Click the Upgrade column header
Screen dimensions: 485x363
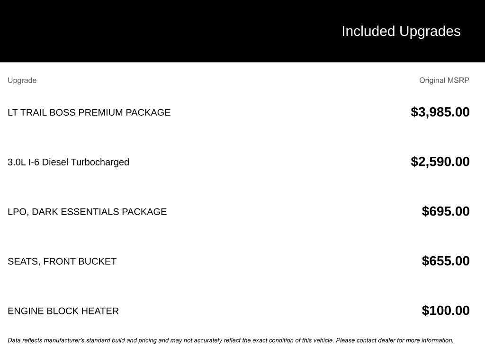[22, 80]
